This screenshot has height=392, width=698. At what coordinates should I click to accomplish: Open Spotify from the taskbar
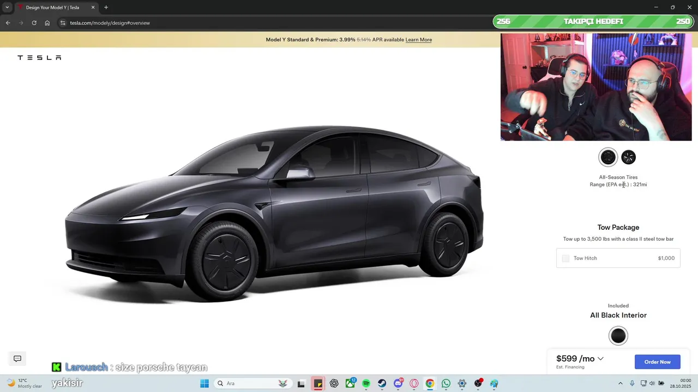coord(366,383)
